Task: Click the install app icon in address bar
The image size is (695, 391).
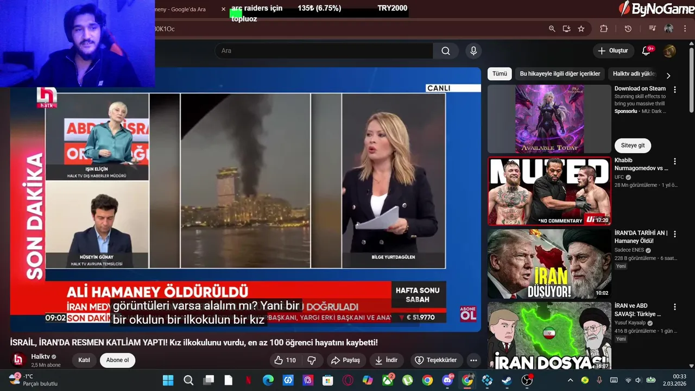Action: [x=566, y=29]
